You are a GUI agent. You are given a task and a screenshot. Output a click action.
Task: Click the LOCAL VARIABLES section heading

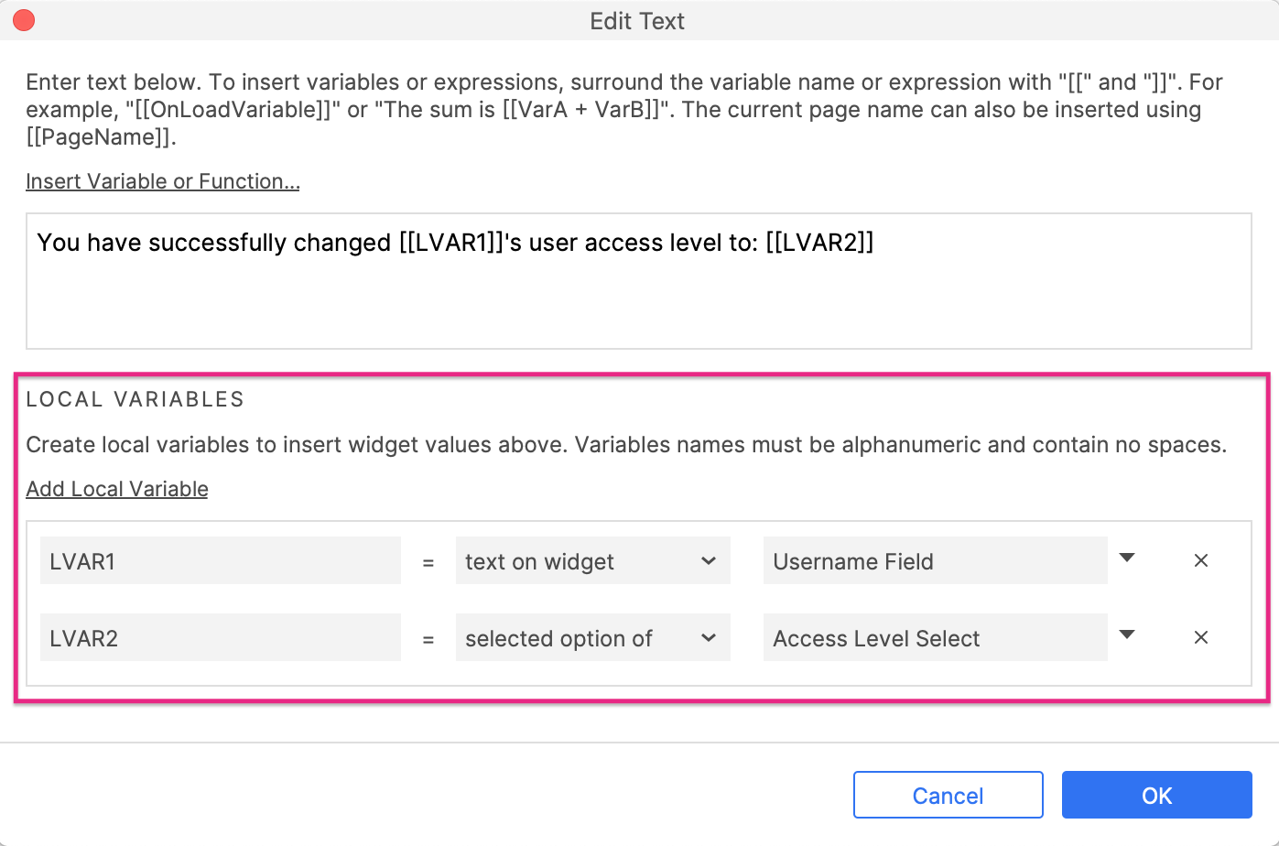pyautogui.click(x=135, y=399)
